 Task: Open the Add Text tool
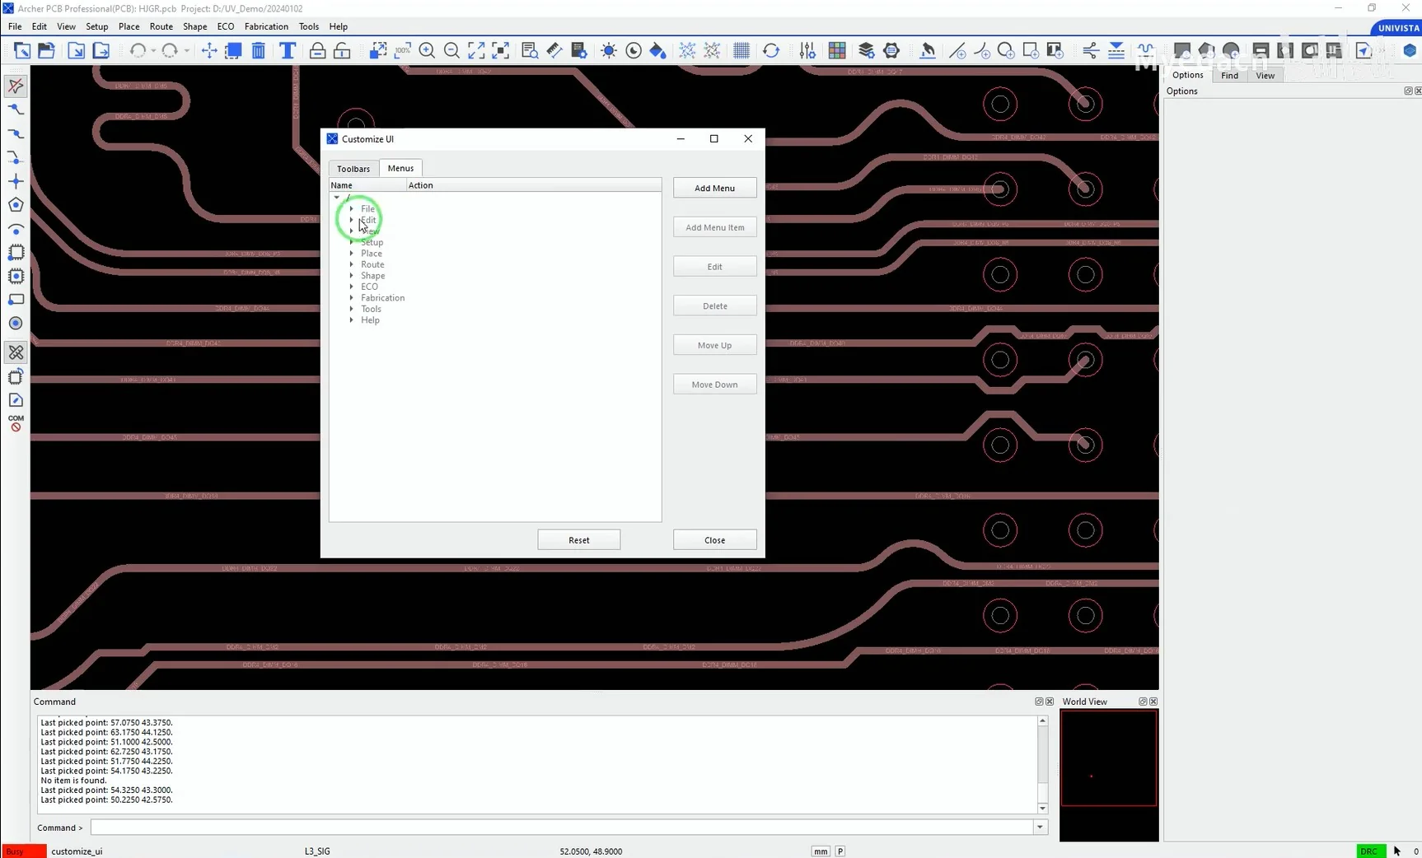pos(288,50)
